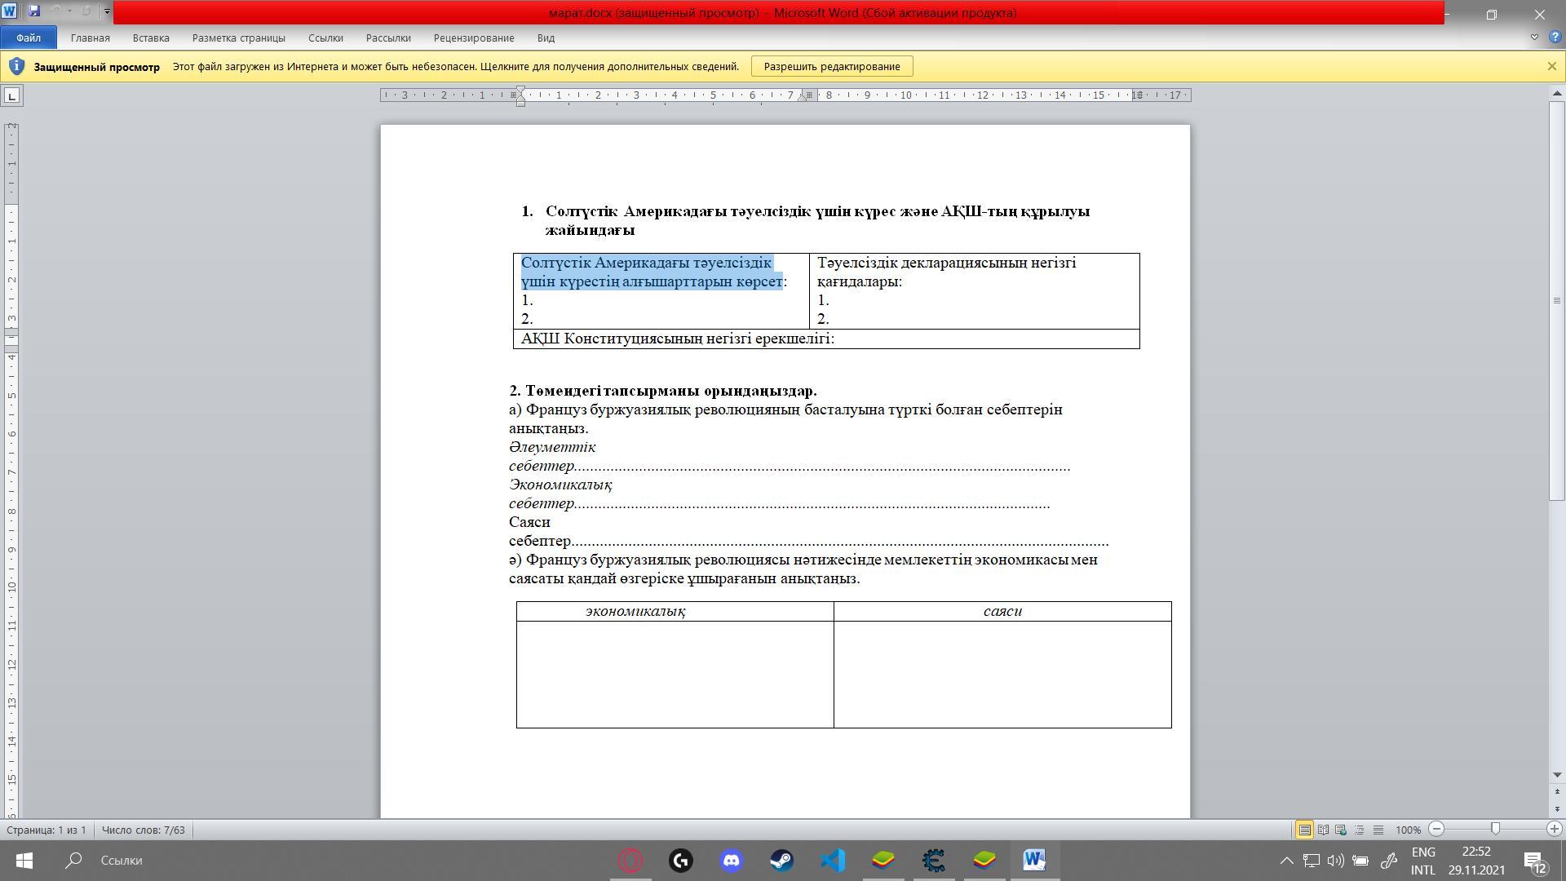Viewport: 1566px width, 881px height.
Task: Switch to Full Screen Reading view
Action: 1323,830
